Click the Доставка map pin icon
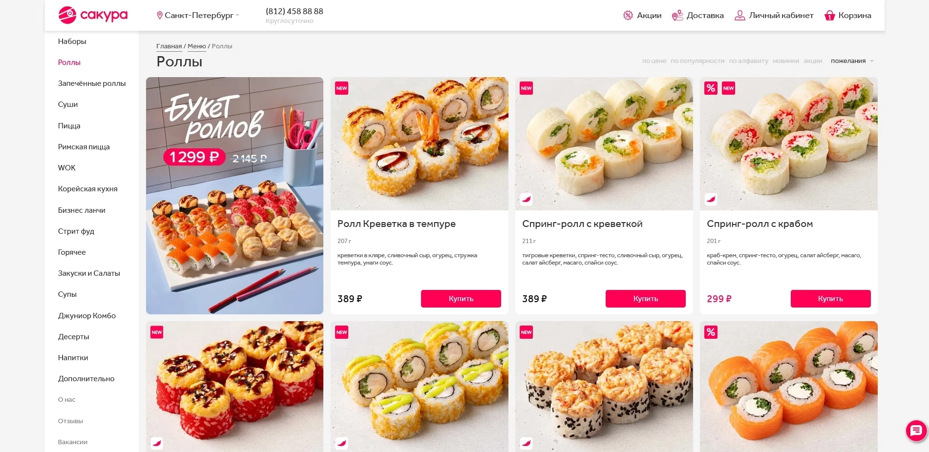Viewport: 929px width, 452px height. click(x=677, y=16)
